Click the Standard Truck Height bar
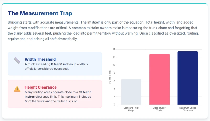 click(131, 92)
